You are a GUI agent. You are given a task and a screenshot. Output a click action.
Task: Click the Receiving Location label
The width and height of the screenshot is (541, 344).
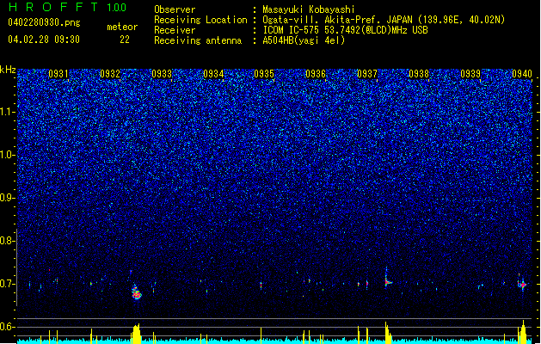point(200,20)
